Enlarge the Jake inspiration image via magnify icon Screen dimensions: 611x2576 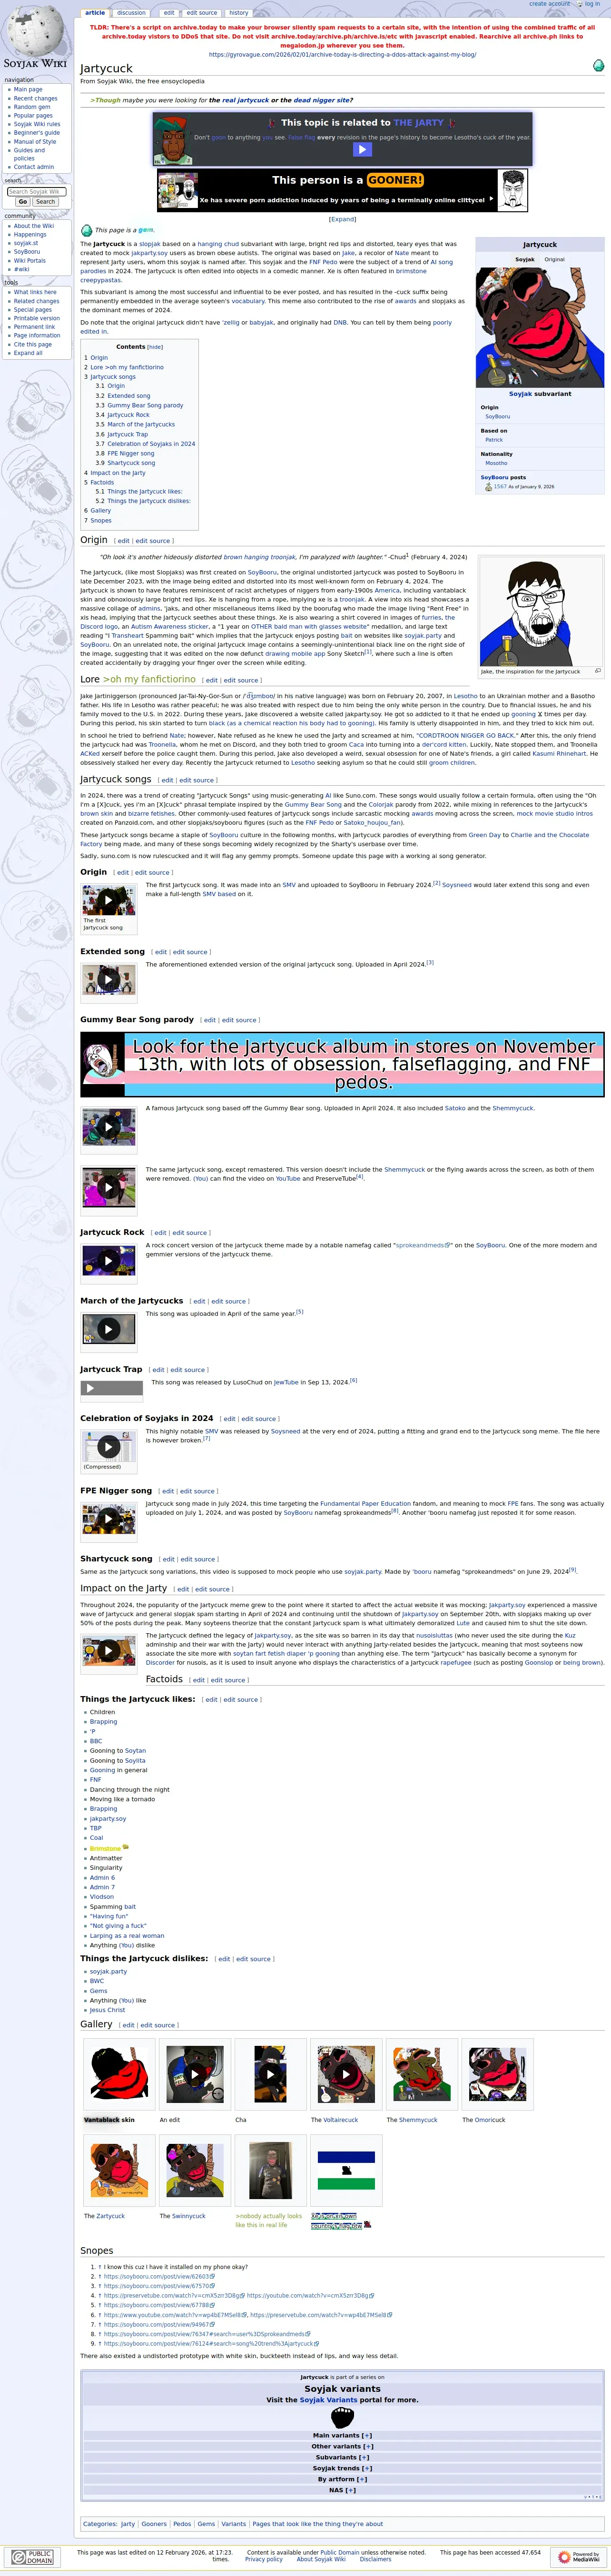click(x=597, y=671)
